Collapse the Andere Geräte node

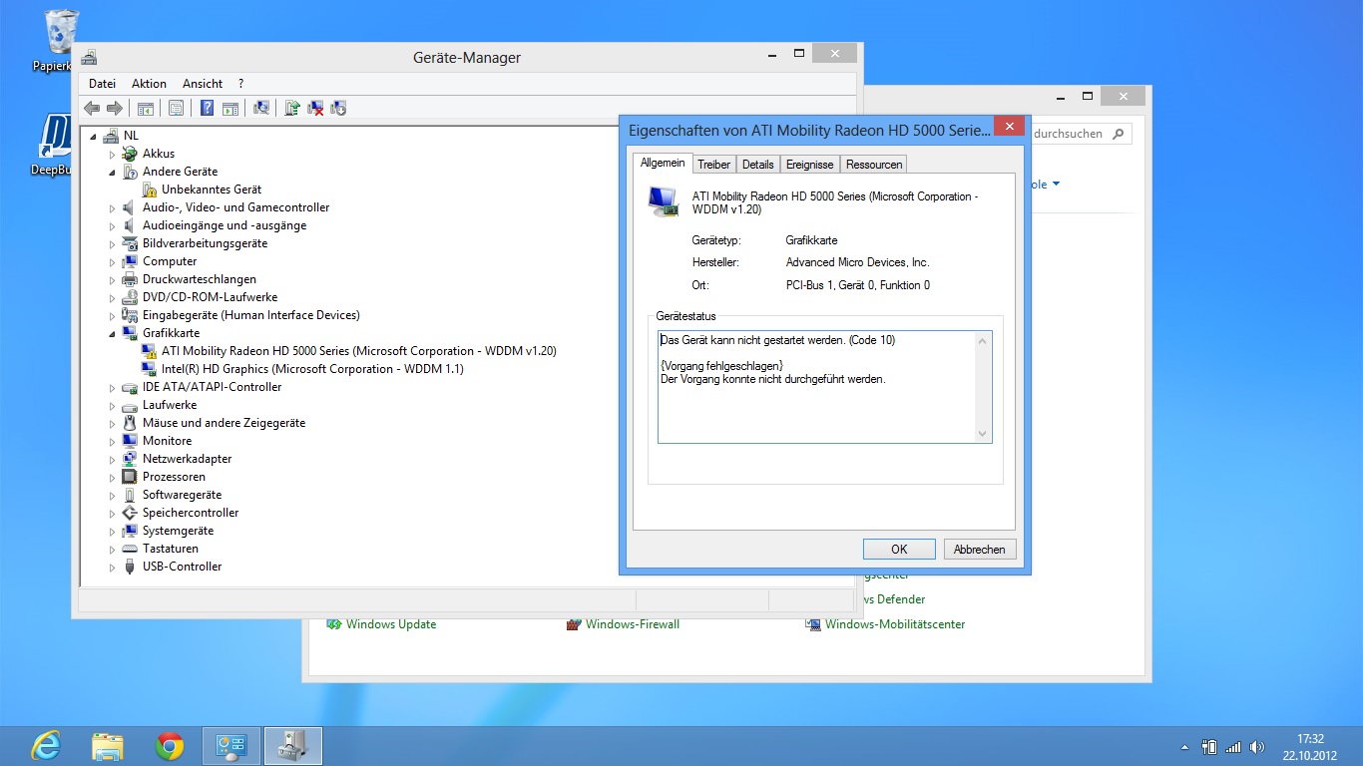click(113, 172)
